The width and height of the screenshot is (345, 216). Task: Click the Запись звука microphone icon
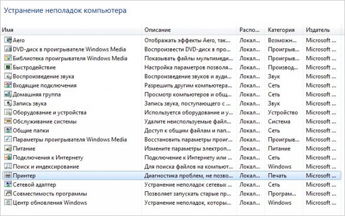[x=8, y=103]
